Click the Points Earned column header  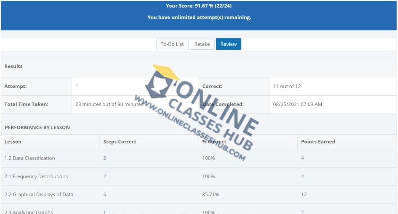318,142
